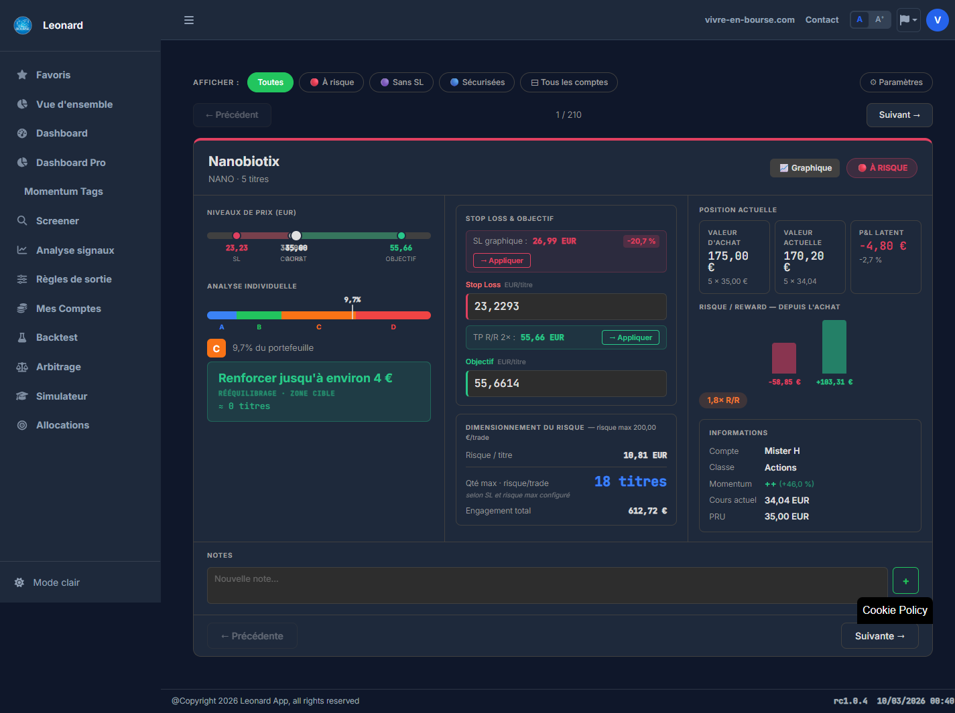Select normal font size A
This screenshot has width=955, height=713.
click(x=860, y=20)
